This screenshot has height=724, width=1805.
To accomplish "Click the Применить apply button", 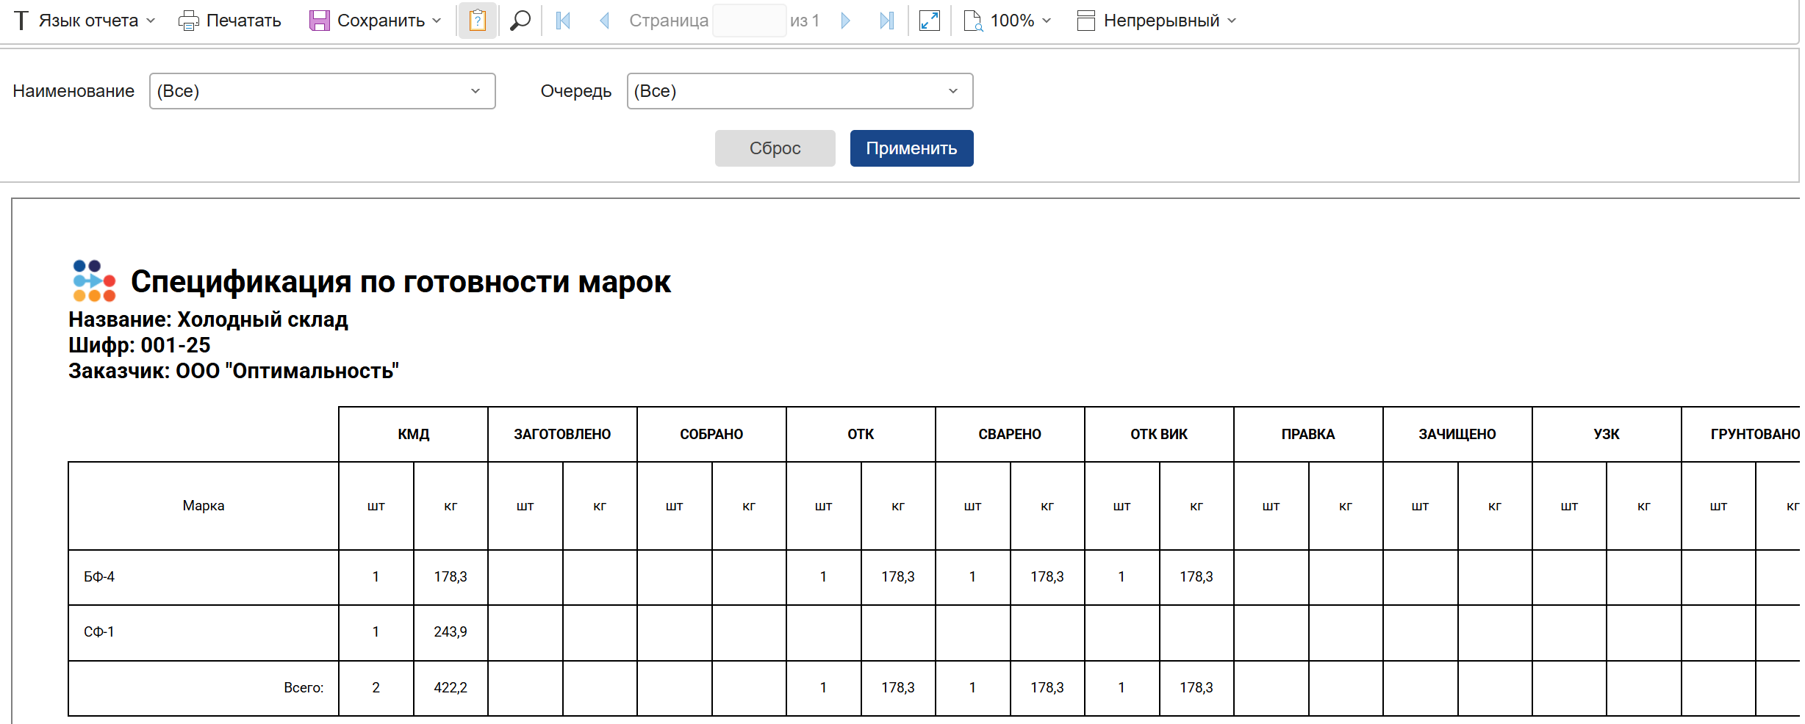I will [x=912, y=148].
